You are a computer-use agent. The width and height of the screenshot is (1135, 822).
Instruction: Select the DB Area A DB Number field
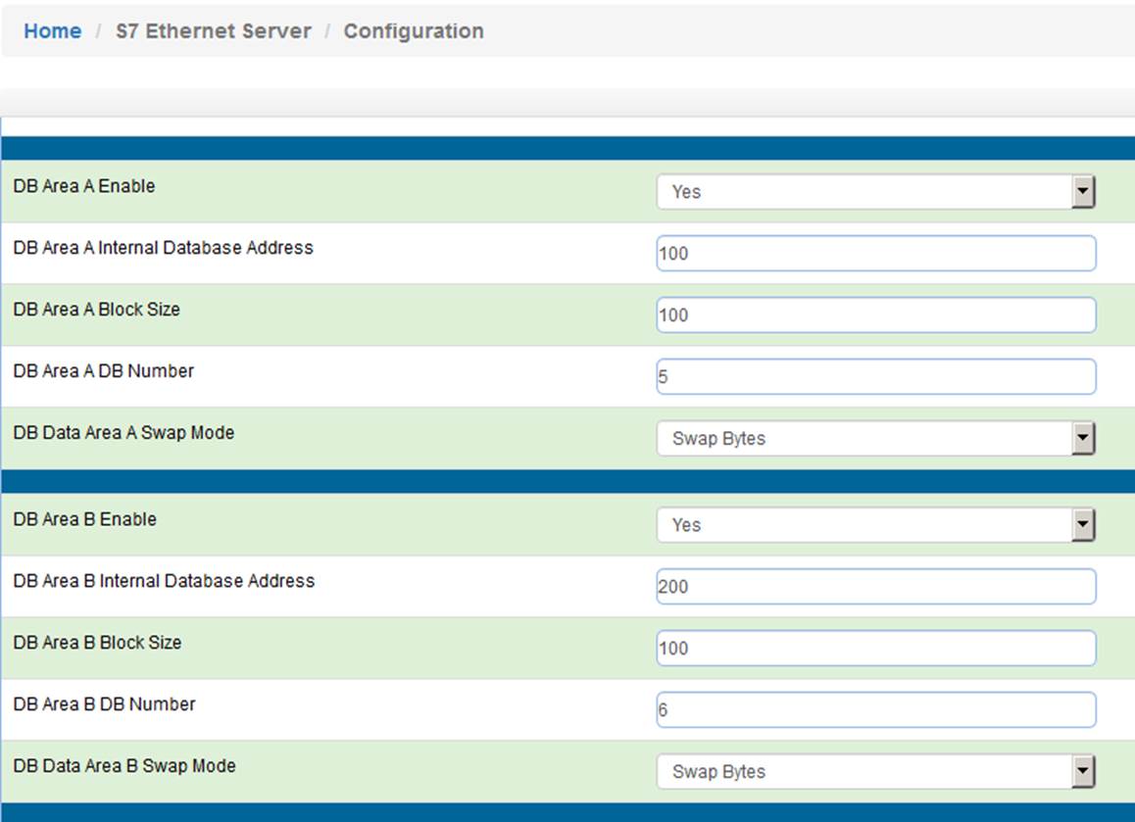[876, 376]
